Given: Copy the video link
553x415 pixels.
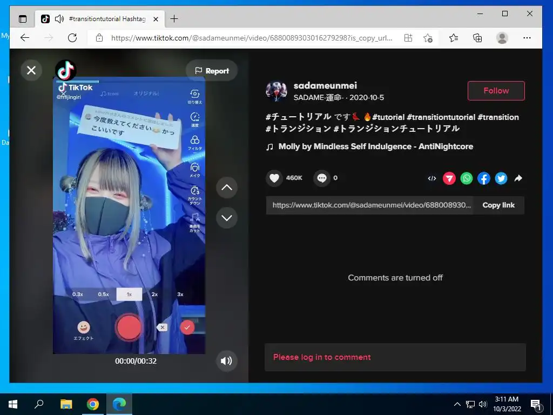Looking at the screenshot, I should [x=498, y=205].
